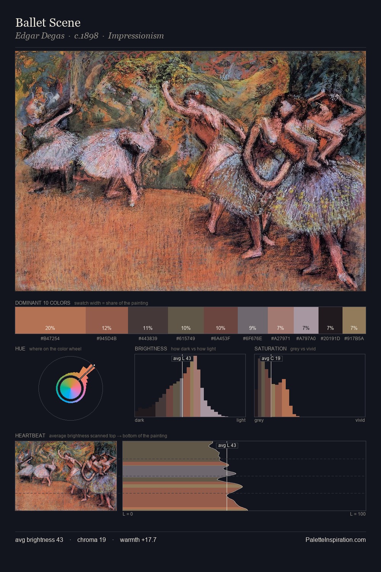Click the 'vivid' axis label under saturation

pyautogui.click(x=360, y=420)
